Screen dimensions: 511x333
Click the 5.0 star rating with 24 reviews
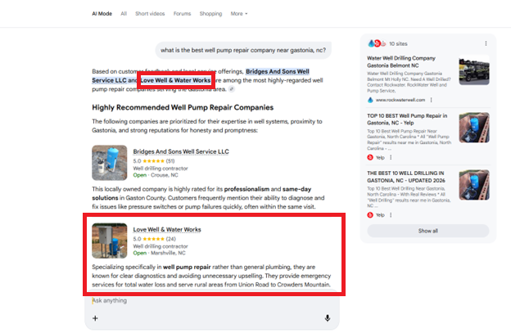tap(155, 239)
